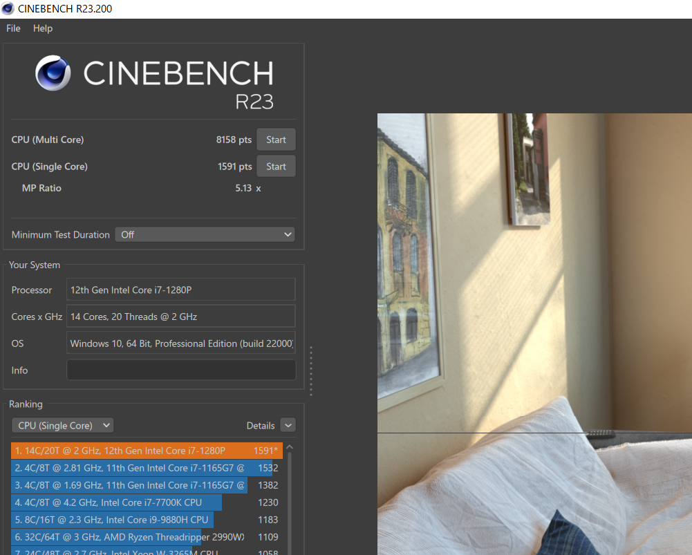
Task: Click the Info text field
Action: 181,370
